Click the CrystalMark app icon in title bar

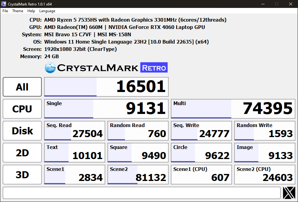coord(4,4)
